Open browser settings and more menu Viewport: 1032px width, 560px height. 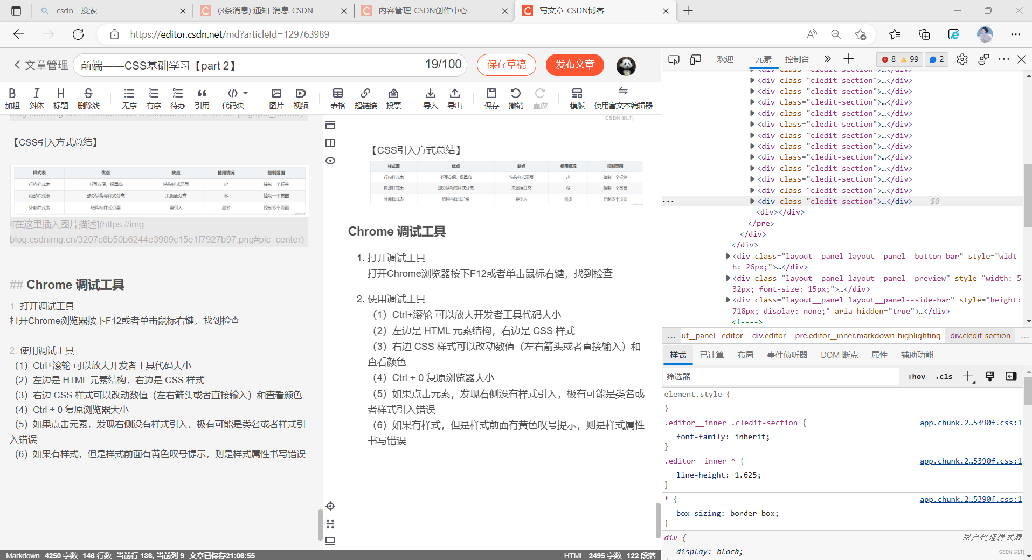click(1016, 34)
